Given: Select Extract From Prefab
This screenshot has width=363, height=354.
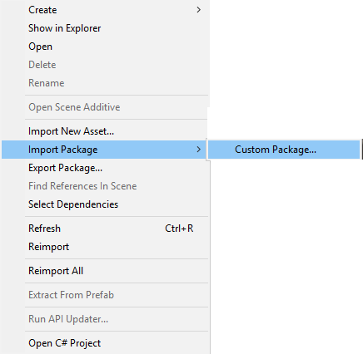Looking at the screenshot, I should point(105,295).
